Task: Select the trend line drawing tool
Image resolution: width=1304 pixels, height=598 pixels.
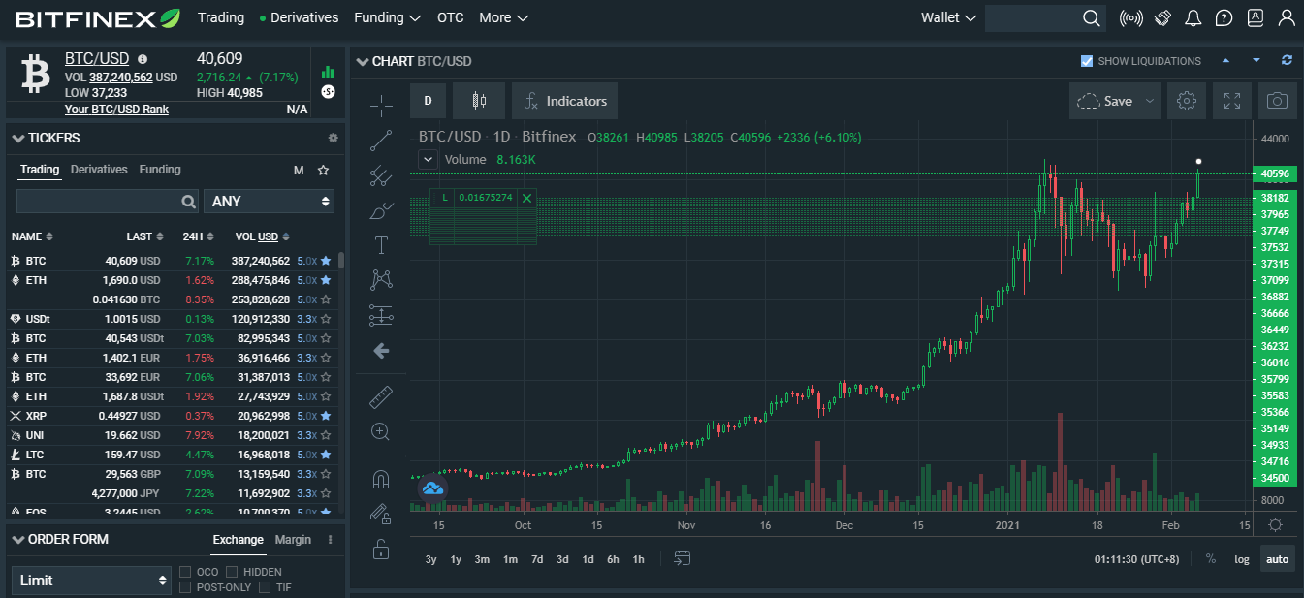Action: coord(381,141)
